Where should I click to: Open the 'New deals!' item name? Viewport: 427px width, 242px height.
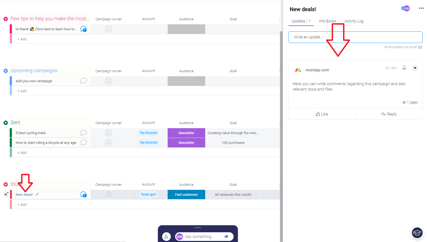pyautogui.click(x=24, y=194)
